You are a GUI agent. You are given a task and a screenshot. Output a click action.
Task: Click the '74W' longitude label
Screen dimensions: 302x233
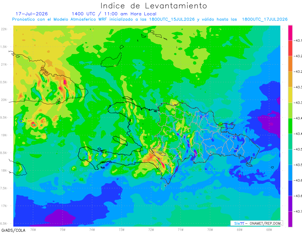click(x=92, y=229)
